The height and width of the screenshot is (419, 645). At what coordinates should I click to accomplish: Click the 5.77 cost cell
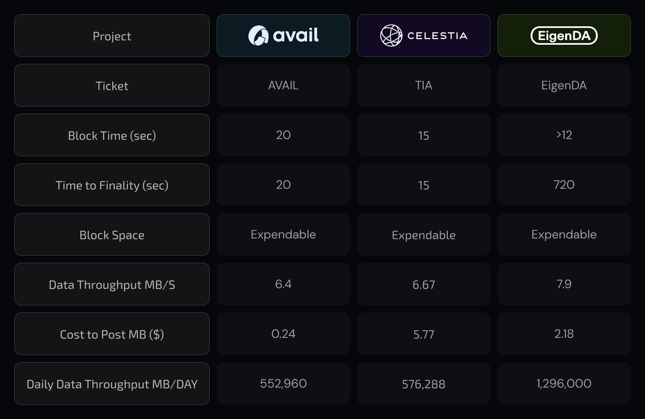click(424, 334)
